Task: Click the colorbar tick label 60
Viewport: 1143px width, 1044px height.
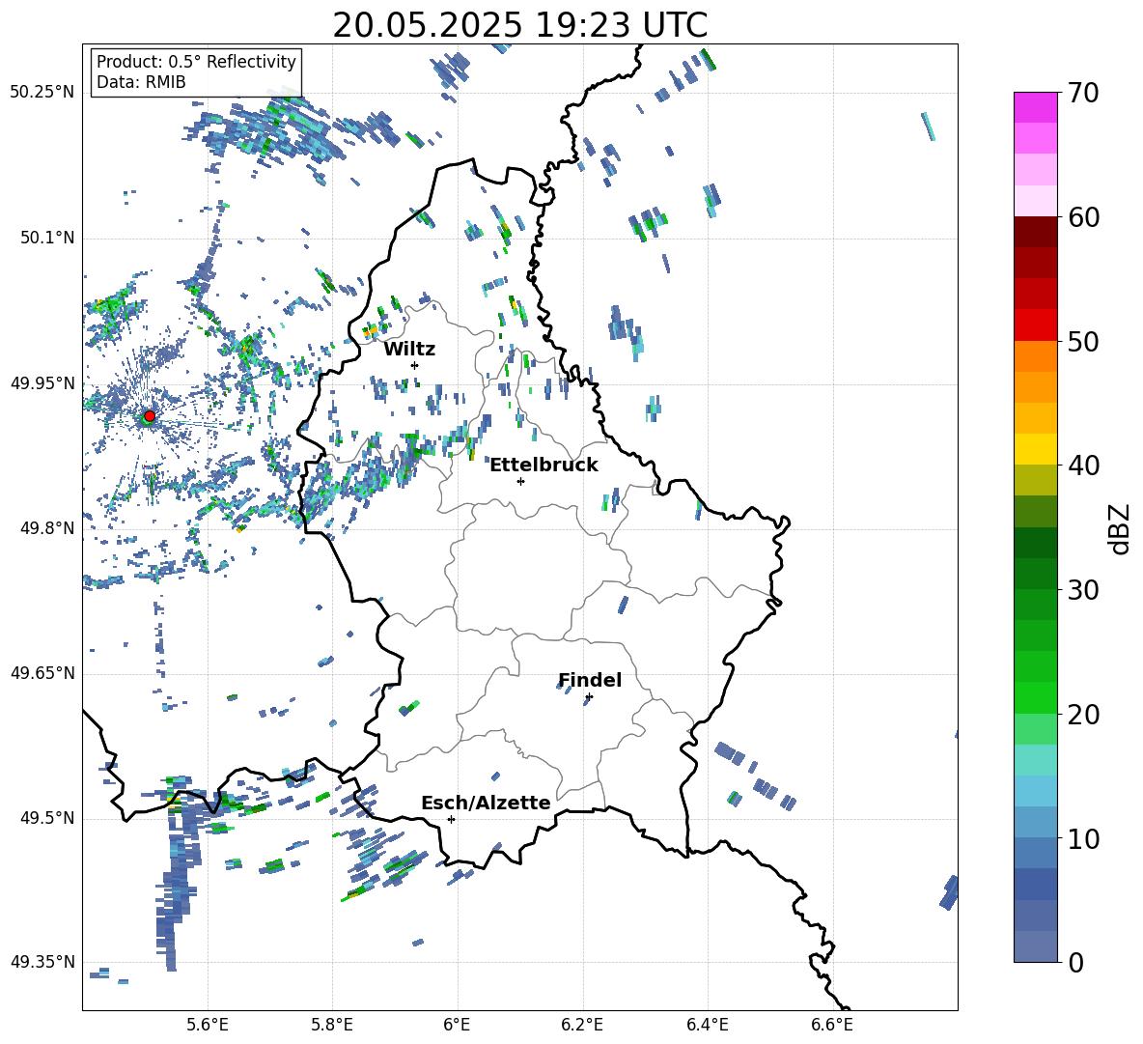Action: coord(1084,217)
